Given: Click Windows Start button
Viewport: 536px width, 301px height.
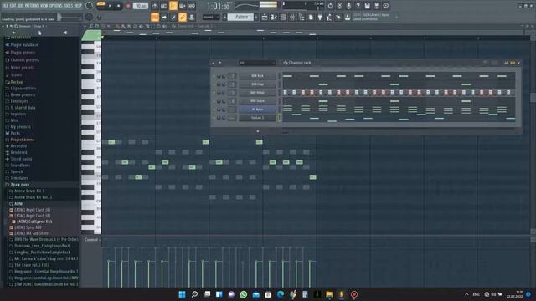Looking at the screenshot, I should coord(183,294).
